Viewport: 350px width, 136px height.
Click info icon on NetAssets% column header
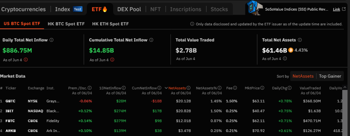click(x=220, y=88)
